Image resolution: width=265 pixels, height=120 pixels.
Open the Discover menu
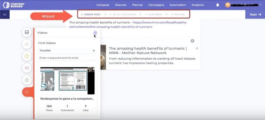121,5
